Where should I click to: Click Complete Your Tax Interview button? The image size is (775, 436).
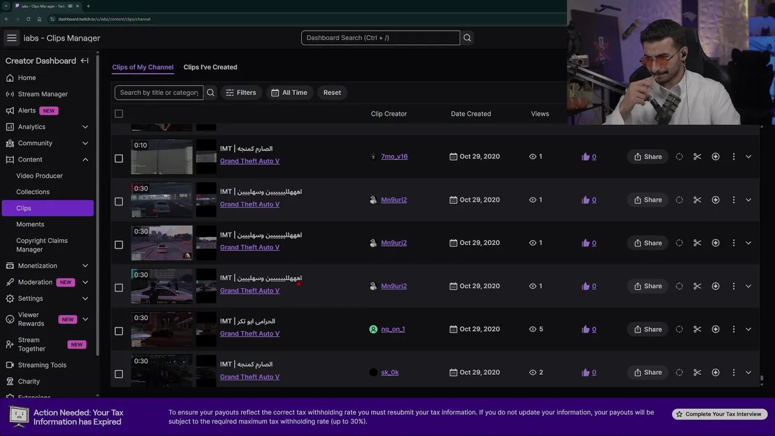[719, 414]
